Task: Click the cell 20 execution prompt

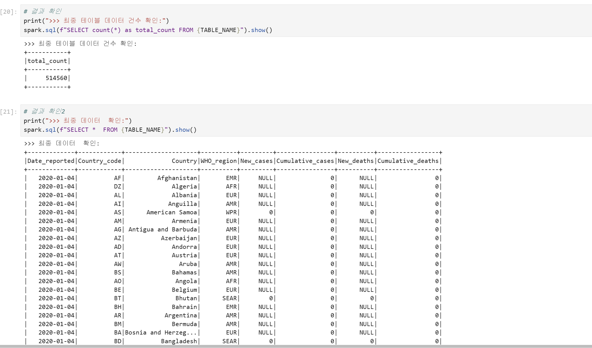Action: point(8,12)
